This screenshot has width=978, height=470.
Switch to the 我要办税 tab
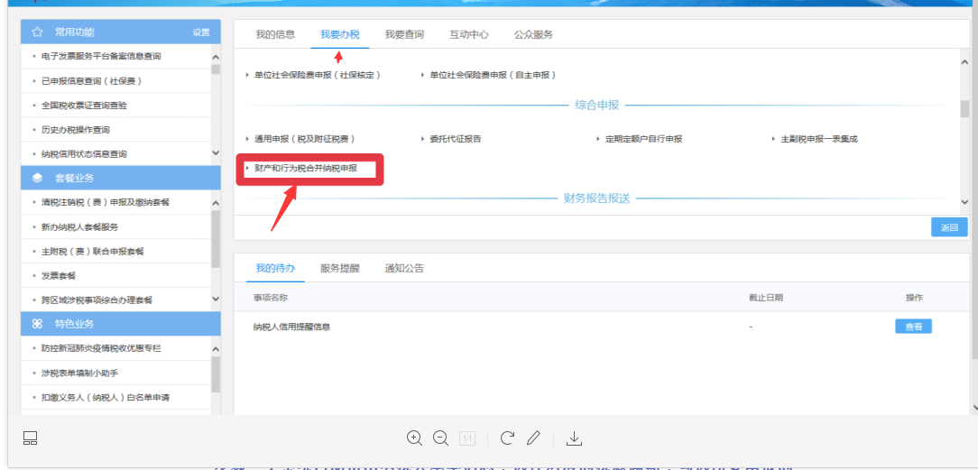tap(339, 34)
